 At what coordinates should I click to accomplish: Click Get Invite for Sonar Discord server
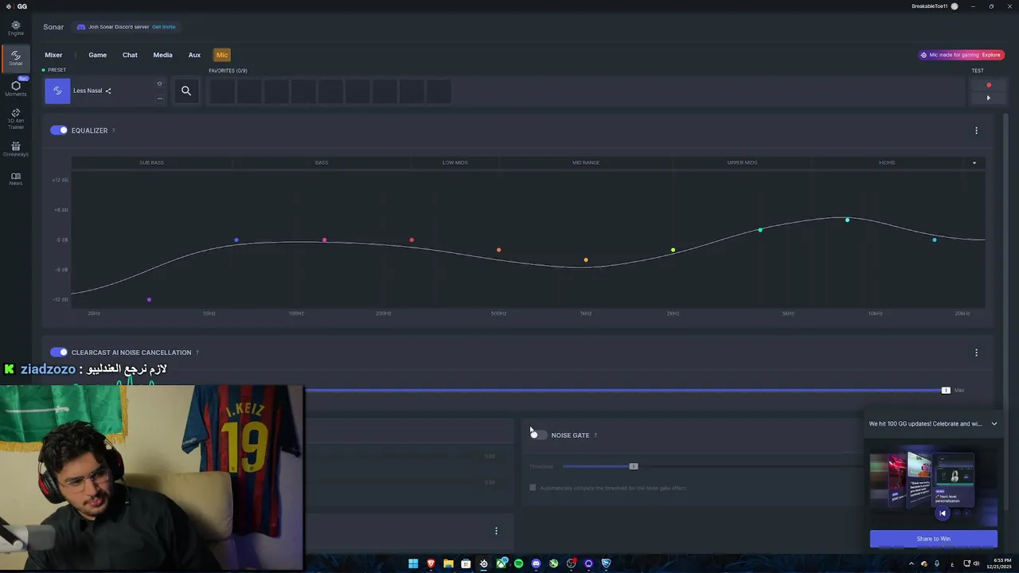click(x=164, y=27)
